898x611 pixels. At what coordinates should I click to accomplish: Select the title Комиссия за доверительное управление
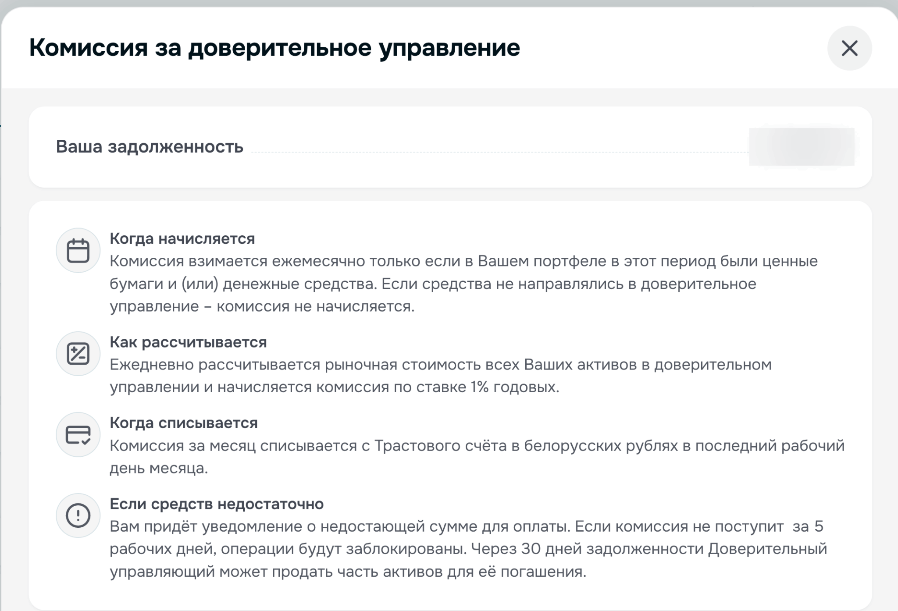click(x=274, y=47)
